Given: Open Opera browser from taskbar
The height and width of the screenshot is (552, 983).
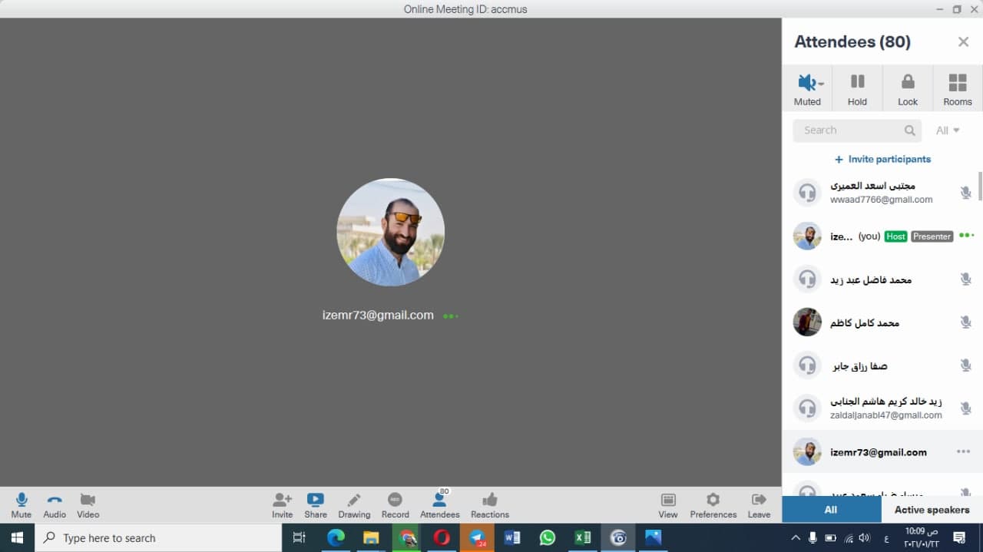Looking at the screenshot, I should [x=442, y=537].
